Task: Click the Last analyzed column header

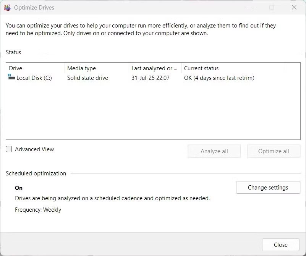Action: 154,68
